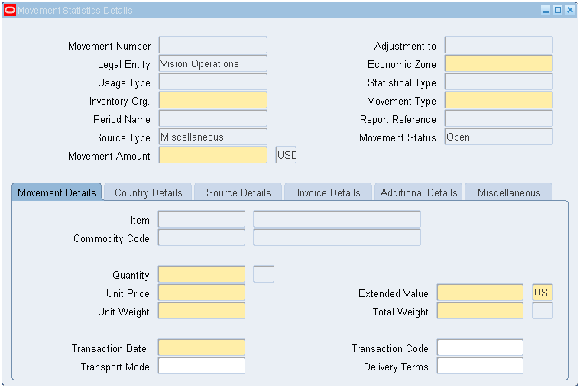Click the Item description field

tap(337, 219)
